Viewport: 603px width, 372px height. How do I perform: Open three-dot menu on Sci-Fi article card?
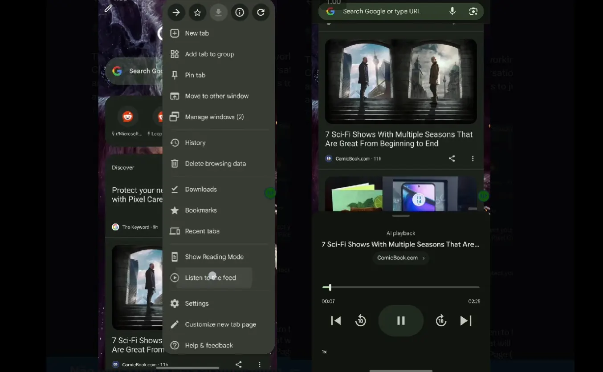coord(473,158)
